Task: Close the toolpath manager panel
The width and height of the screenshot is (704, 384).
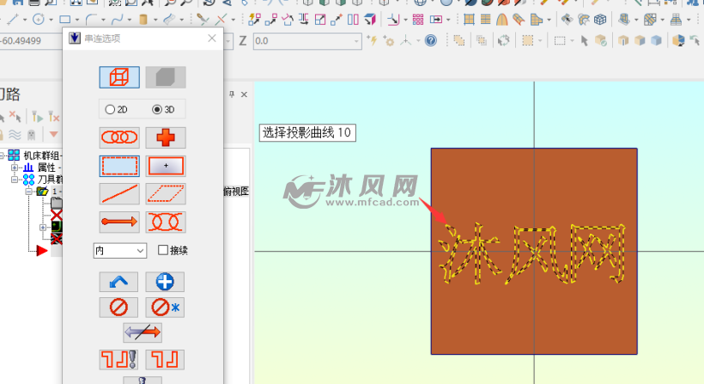Action: 244,94
